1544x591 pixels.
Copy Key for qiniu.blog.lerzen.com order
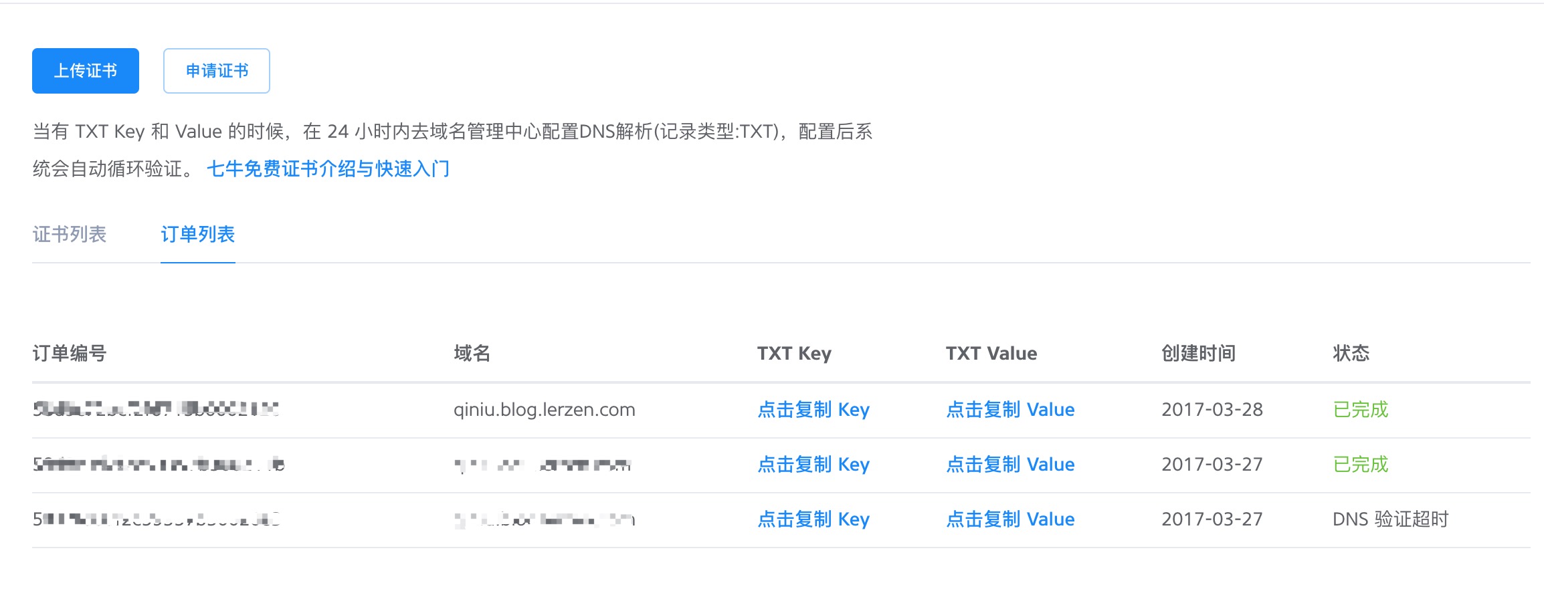(x=813, y=409)
